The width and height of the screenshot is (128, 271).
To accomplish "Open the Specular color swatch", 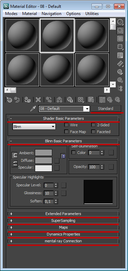I will [44, 168].
